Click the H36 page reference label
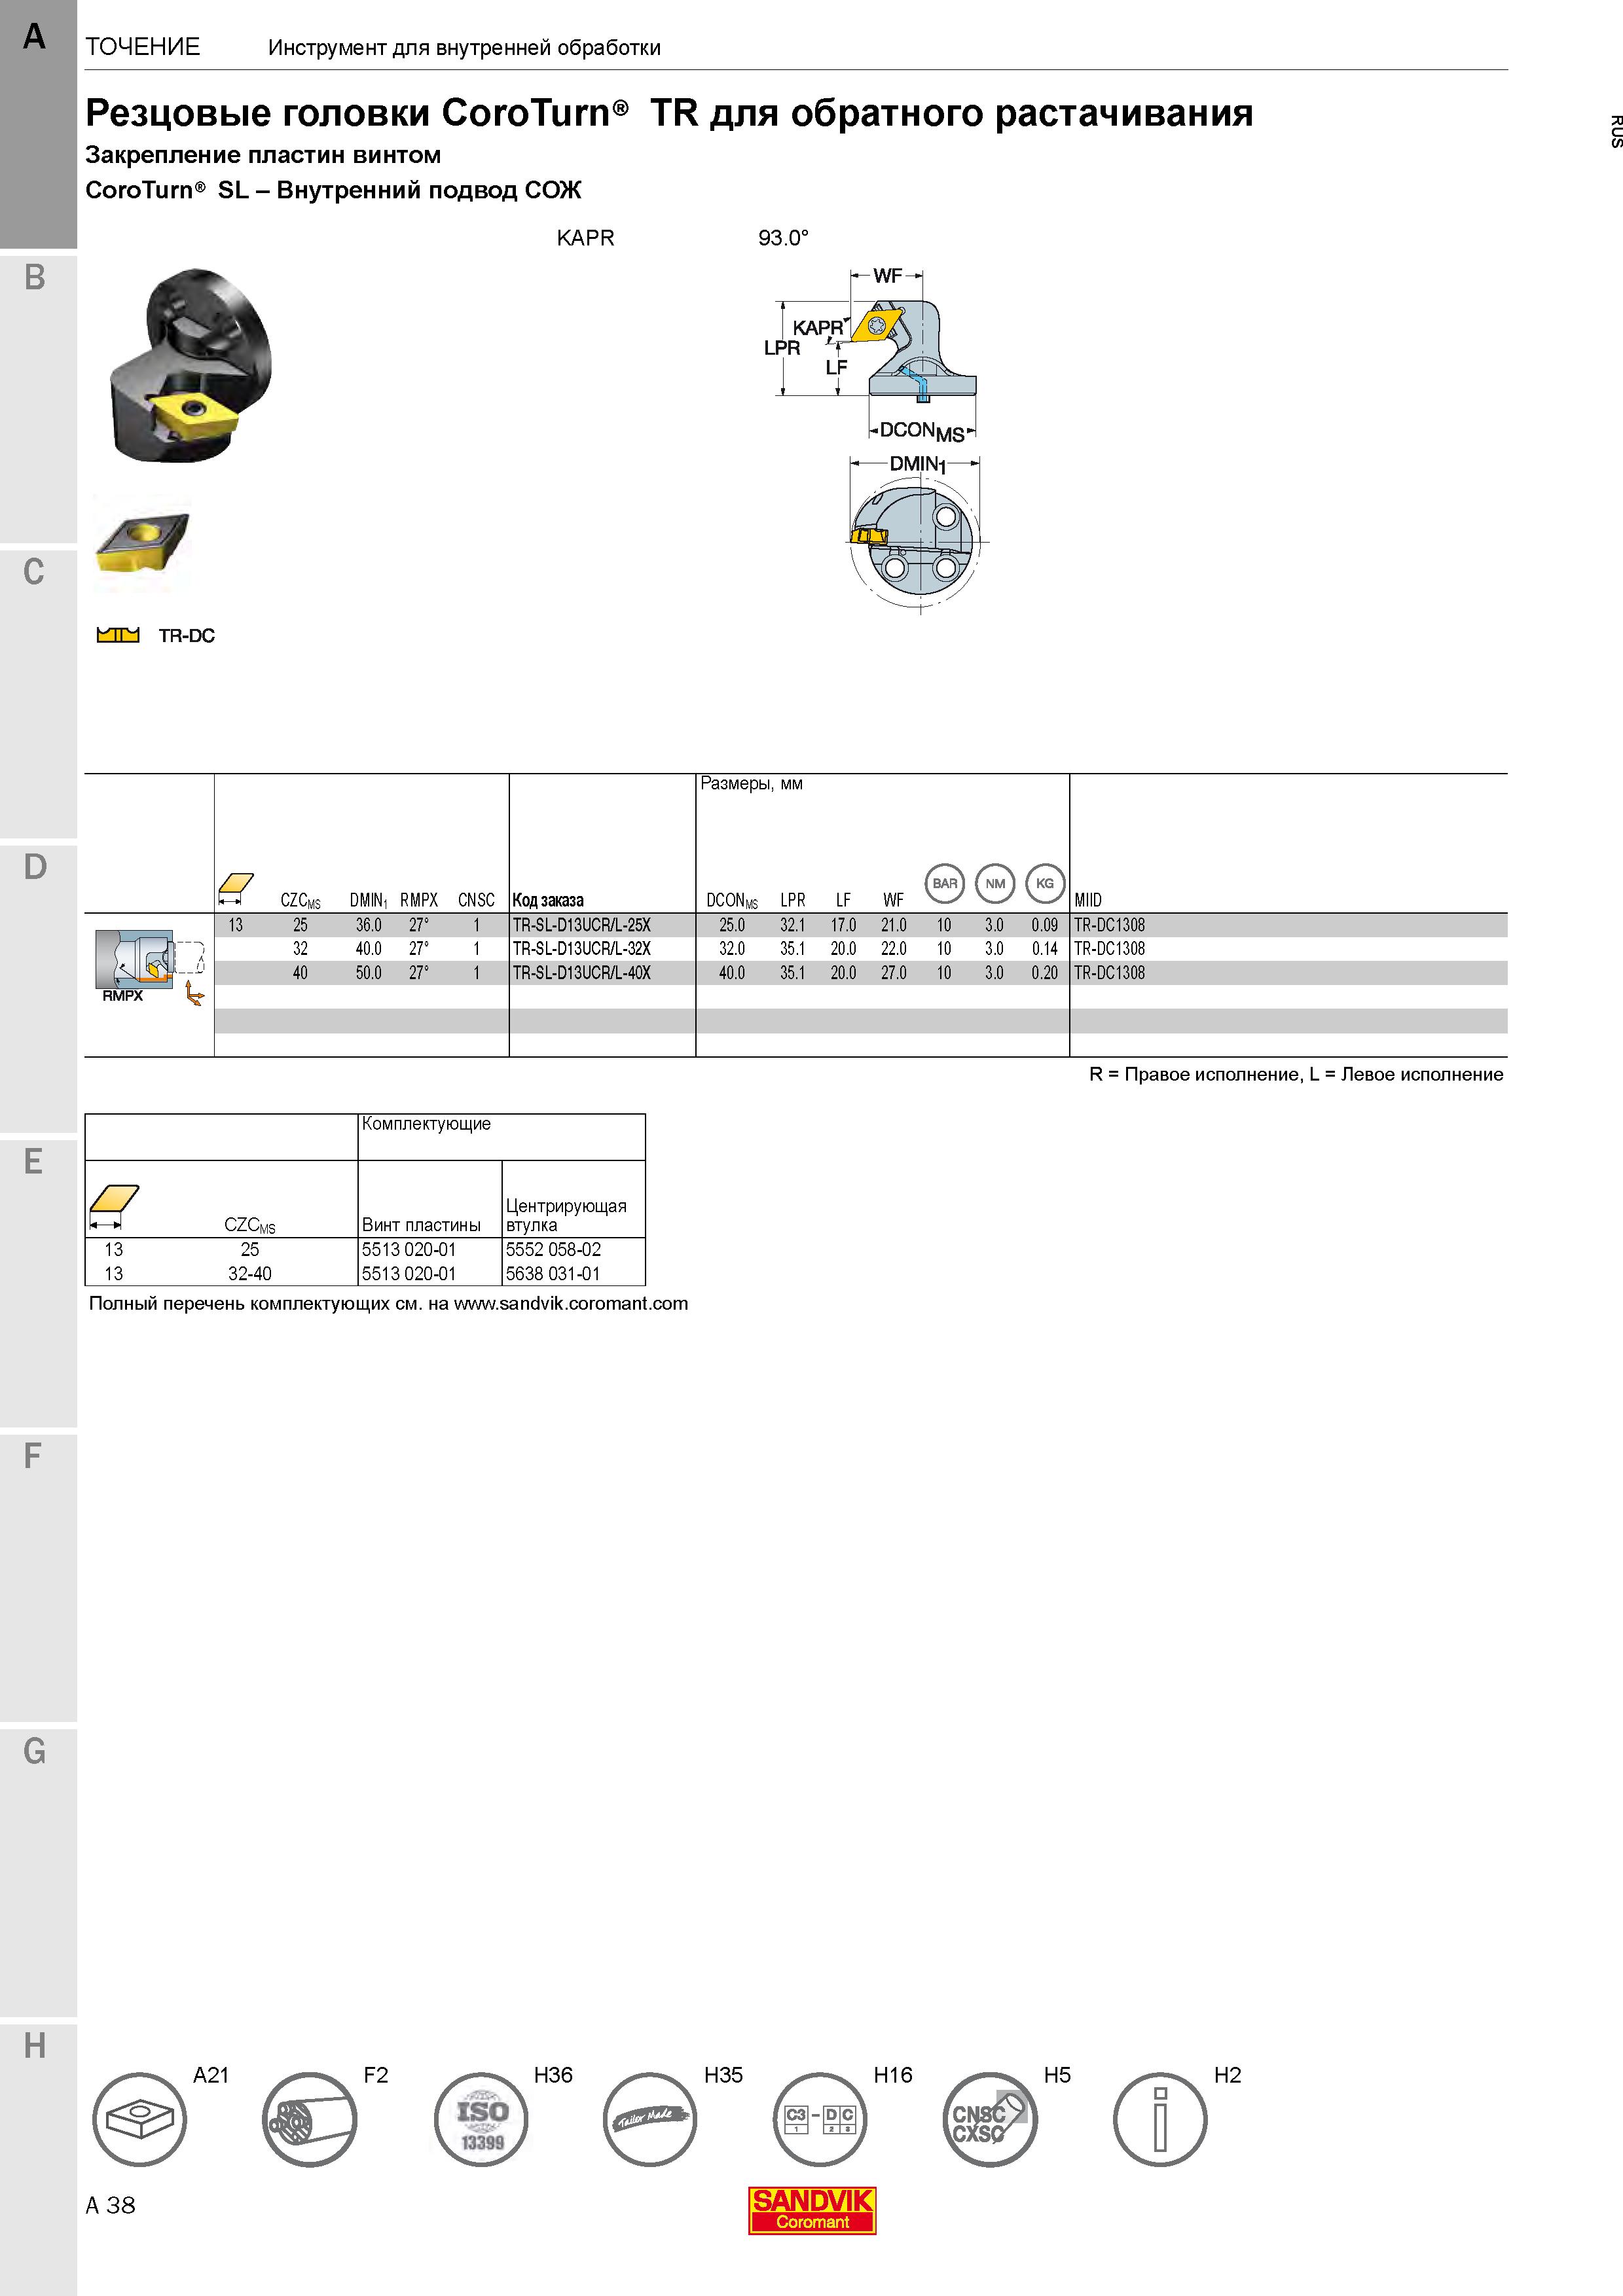The width and height of the screenshot is (1623, 2296). pos(553,2075)
